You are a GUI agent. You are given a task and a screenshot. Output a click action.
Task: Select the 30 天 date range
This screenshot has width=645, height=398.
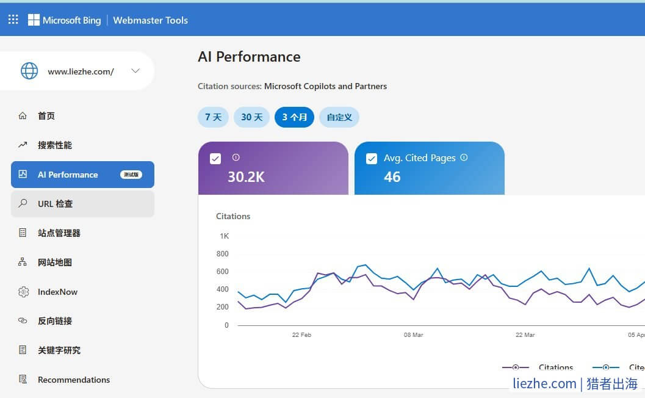252,117
